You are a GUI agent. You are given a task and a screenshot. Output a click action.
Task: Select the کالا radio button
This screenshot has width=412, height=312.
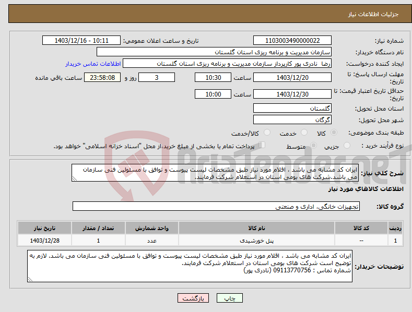[334, 133]
